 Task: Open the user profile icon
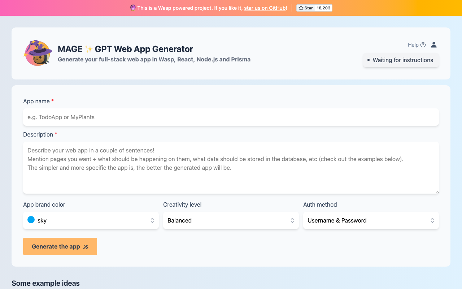click(x=434, y=45)
